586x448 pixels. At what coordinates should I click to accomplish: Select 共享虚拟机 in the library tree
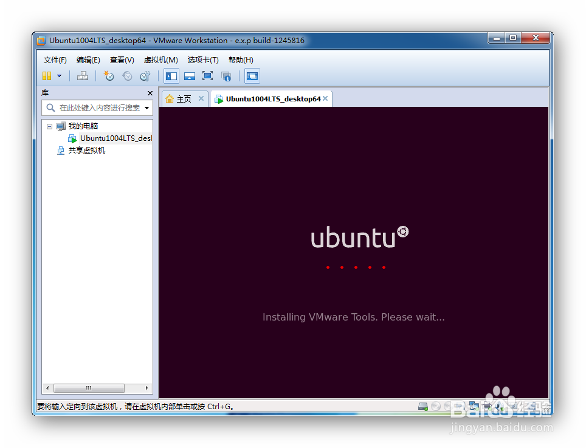[x=87, y=151]
